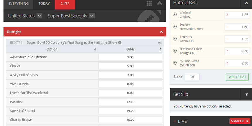Click the View All live button
This screenshot has height=126, width=252.
[240, 121]
